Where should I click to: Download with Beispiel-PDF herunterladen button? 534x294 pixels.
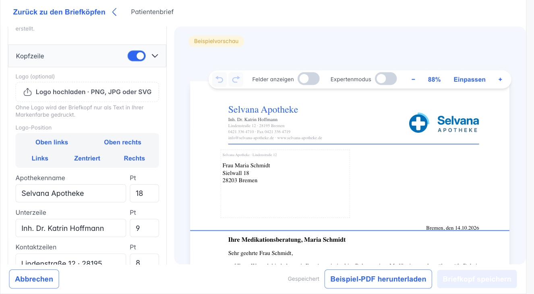pyautogui.click(x=378, y=279)
